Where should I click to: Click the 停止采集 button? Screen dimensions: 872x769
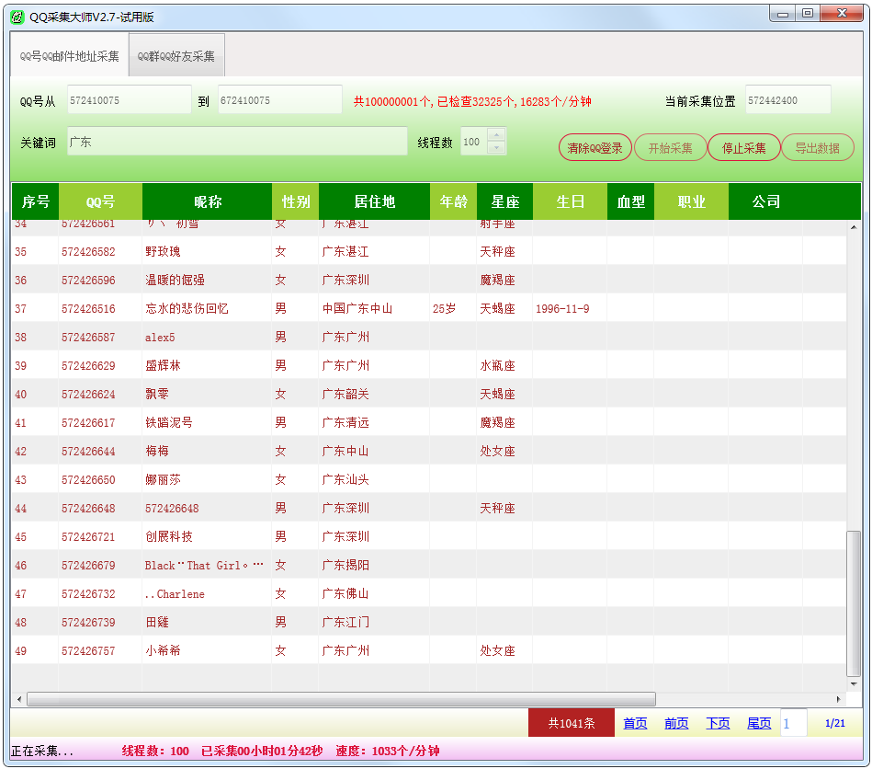click(743, 148)
